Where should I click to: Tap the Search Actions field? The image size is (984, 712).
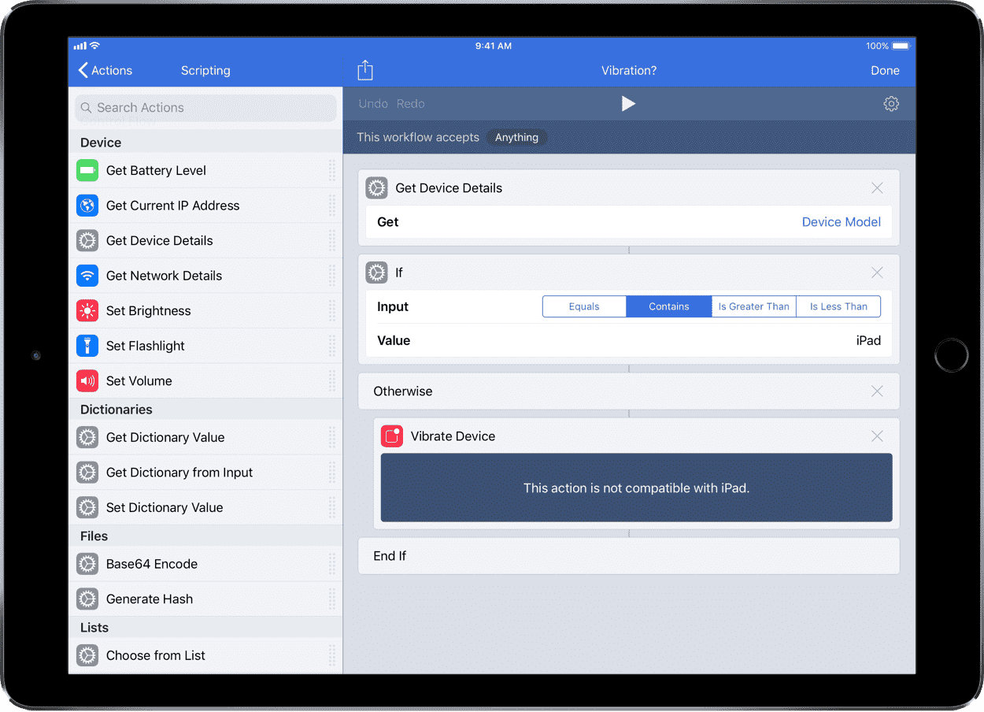coord(205,108)
